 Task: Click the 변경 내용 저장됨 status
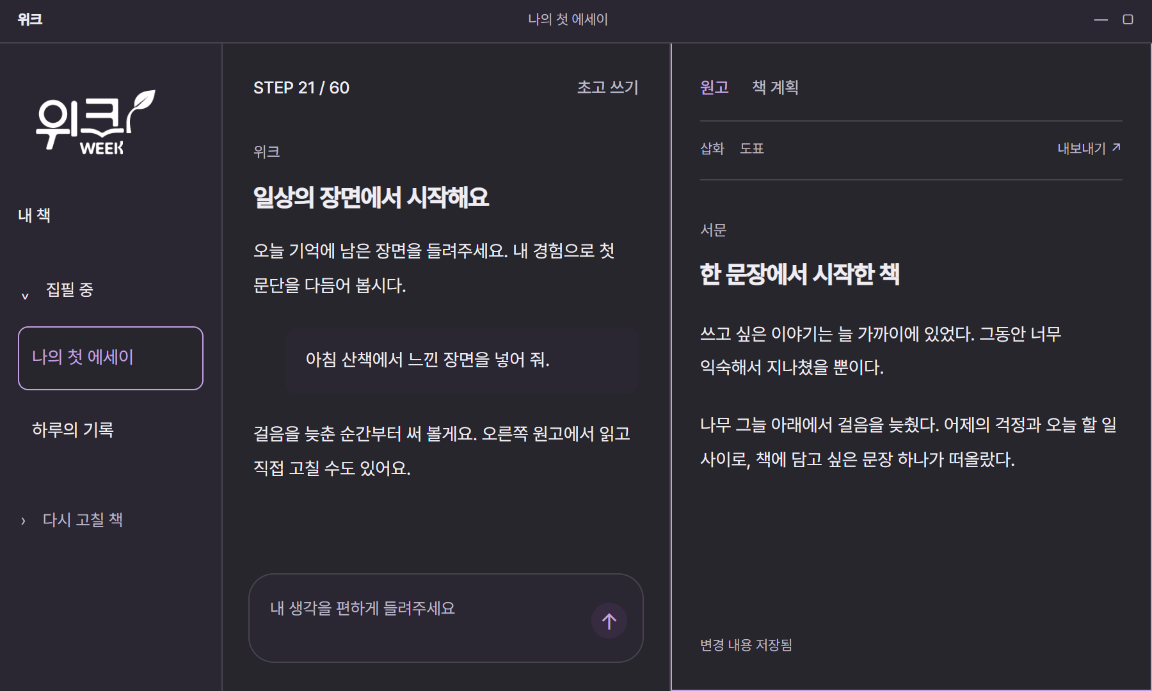pos(746,645)
